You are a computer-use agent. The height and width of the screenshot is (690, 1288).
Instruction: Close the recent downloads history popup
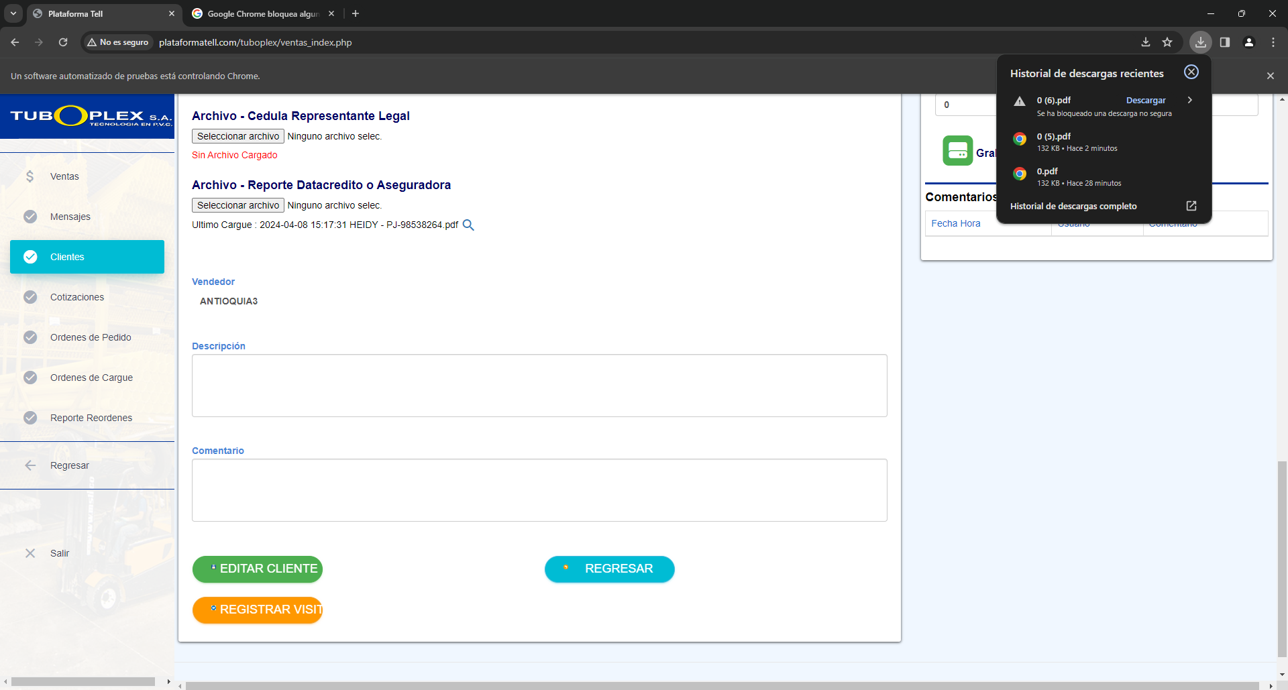point(1191,72)
